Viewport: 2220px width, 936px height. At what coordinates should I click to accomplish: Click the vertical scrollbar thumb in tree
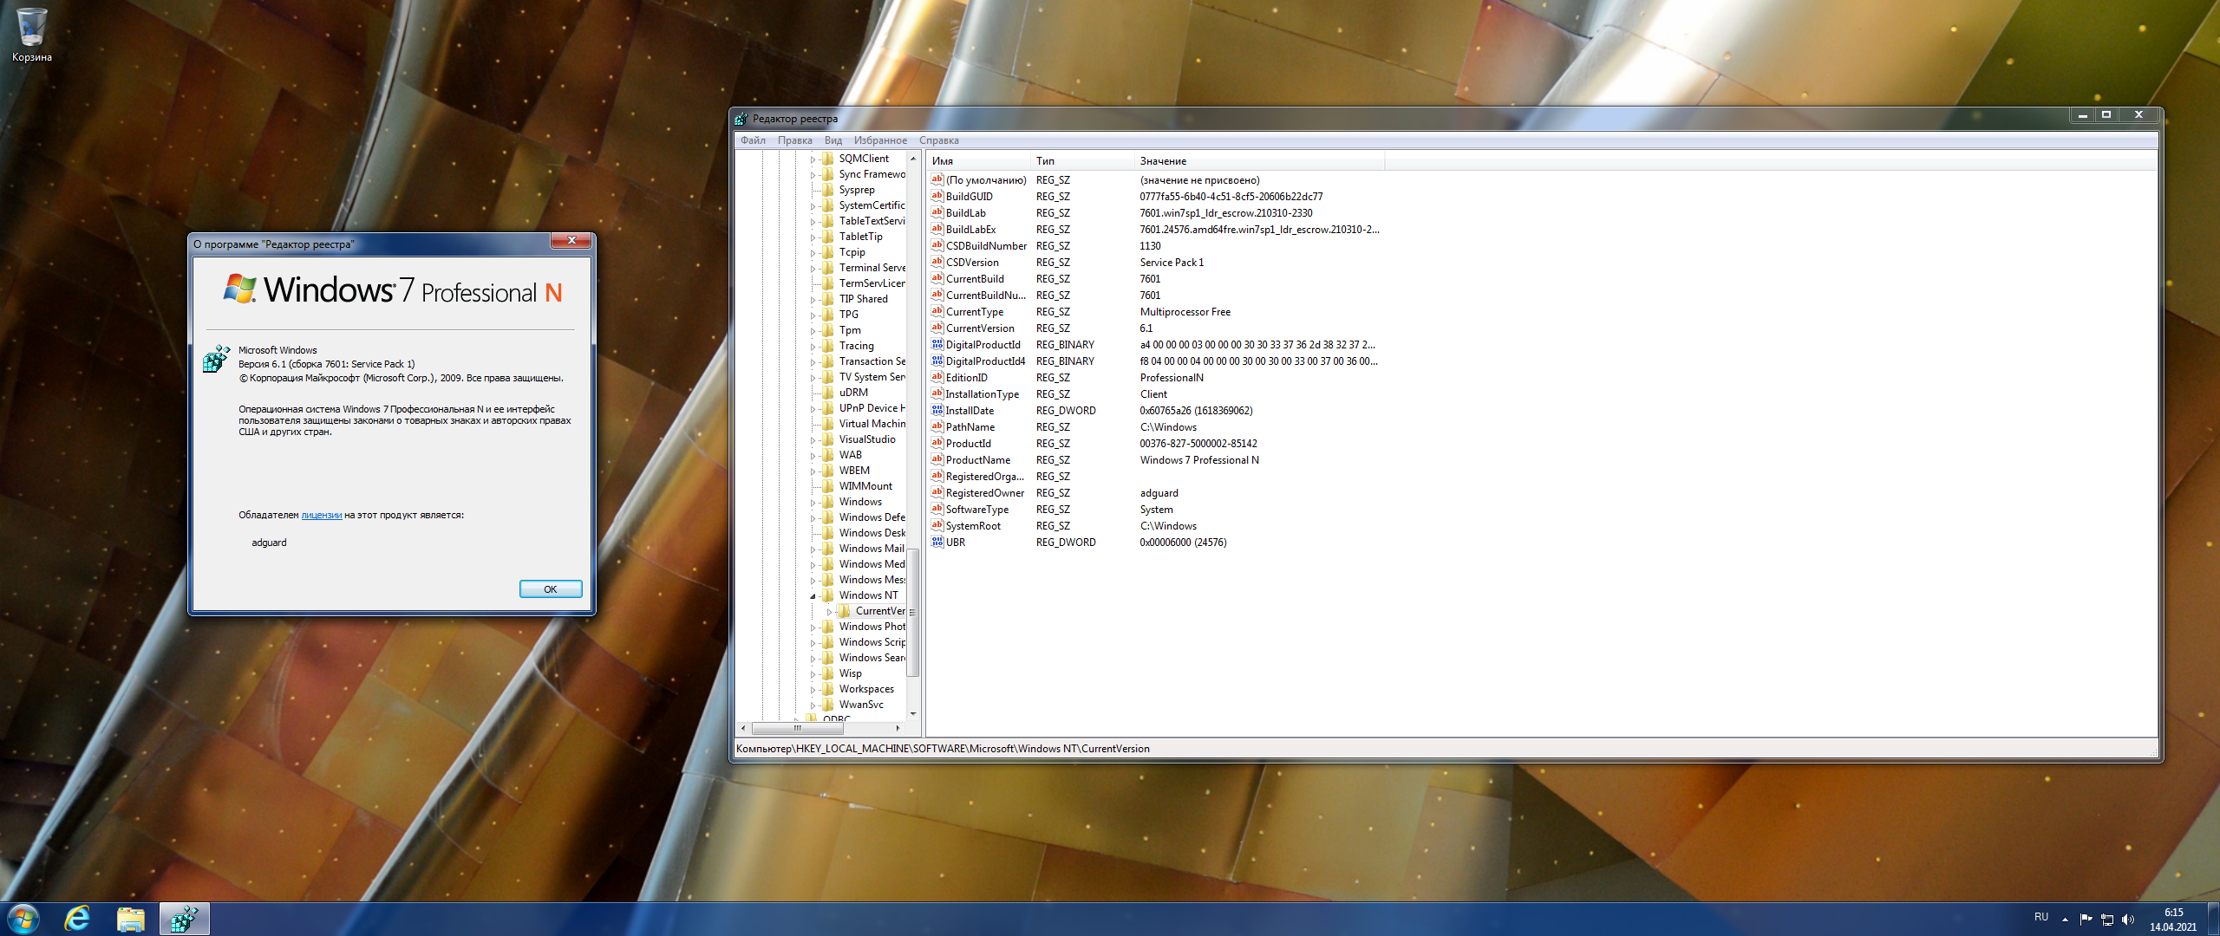click(x=912, y=612)
